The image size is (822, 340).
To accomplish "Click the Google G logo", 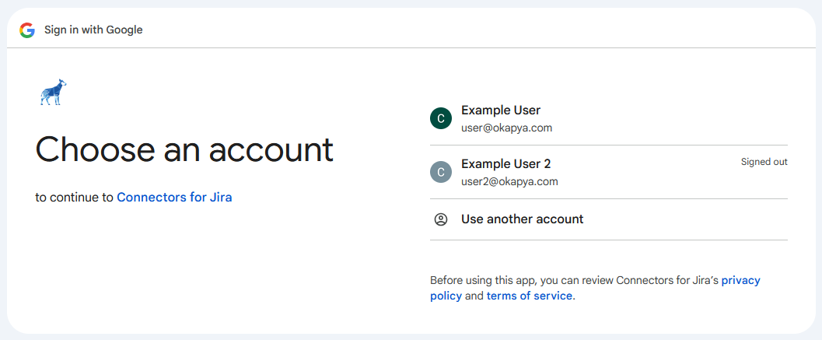I will (x=27, y=30).
